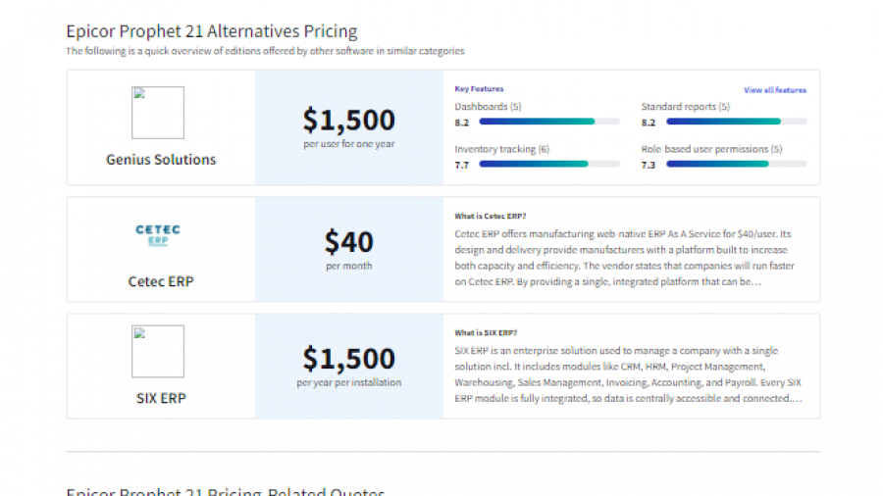Screen dimensions: 883x496
Task: Click the $1,500 per user price for Genius Solutions
Action: [348, 121]
